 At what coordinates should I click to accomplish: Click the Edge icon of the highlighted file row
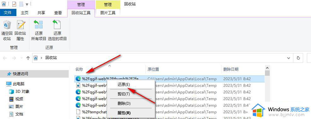78,79
